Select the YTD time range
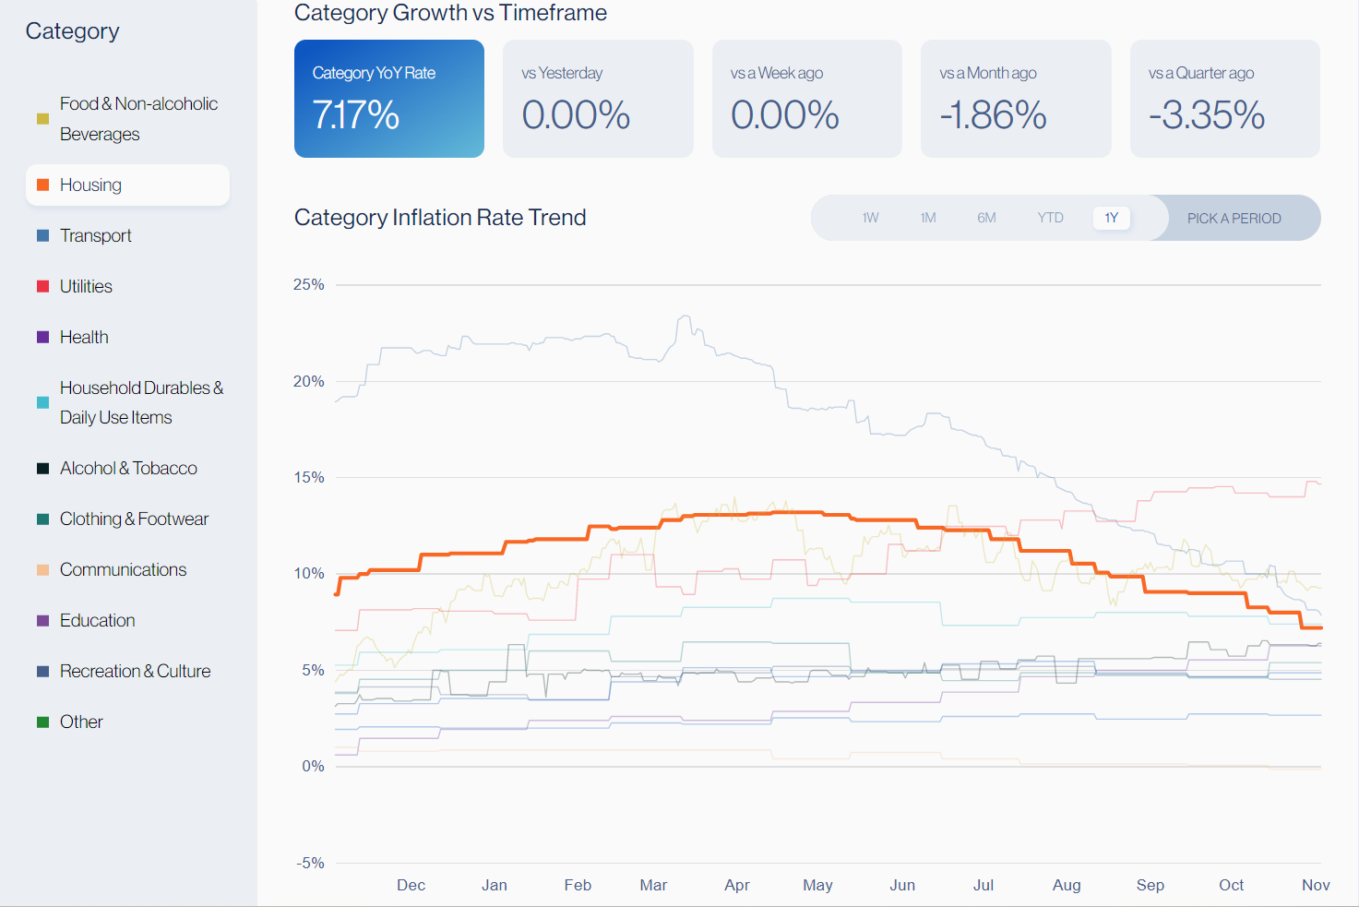This screenshot has height=907, width=1359. (x=1050, y=218)
